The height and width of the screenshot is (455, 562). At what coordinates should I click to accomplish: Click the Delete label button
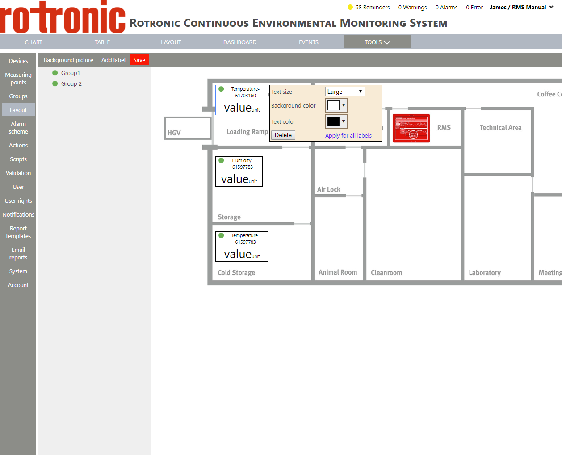click(283, 135)
